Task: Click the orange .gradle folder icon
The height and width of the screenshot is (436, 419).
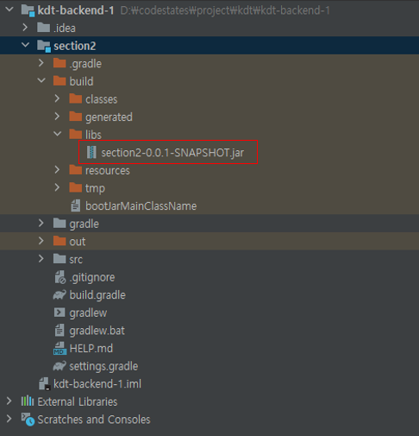Action: pyautogui.click(x=59, y=63)
